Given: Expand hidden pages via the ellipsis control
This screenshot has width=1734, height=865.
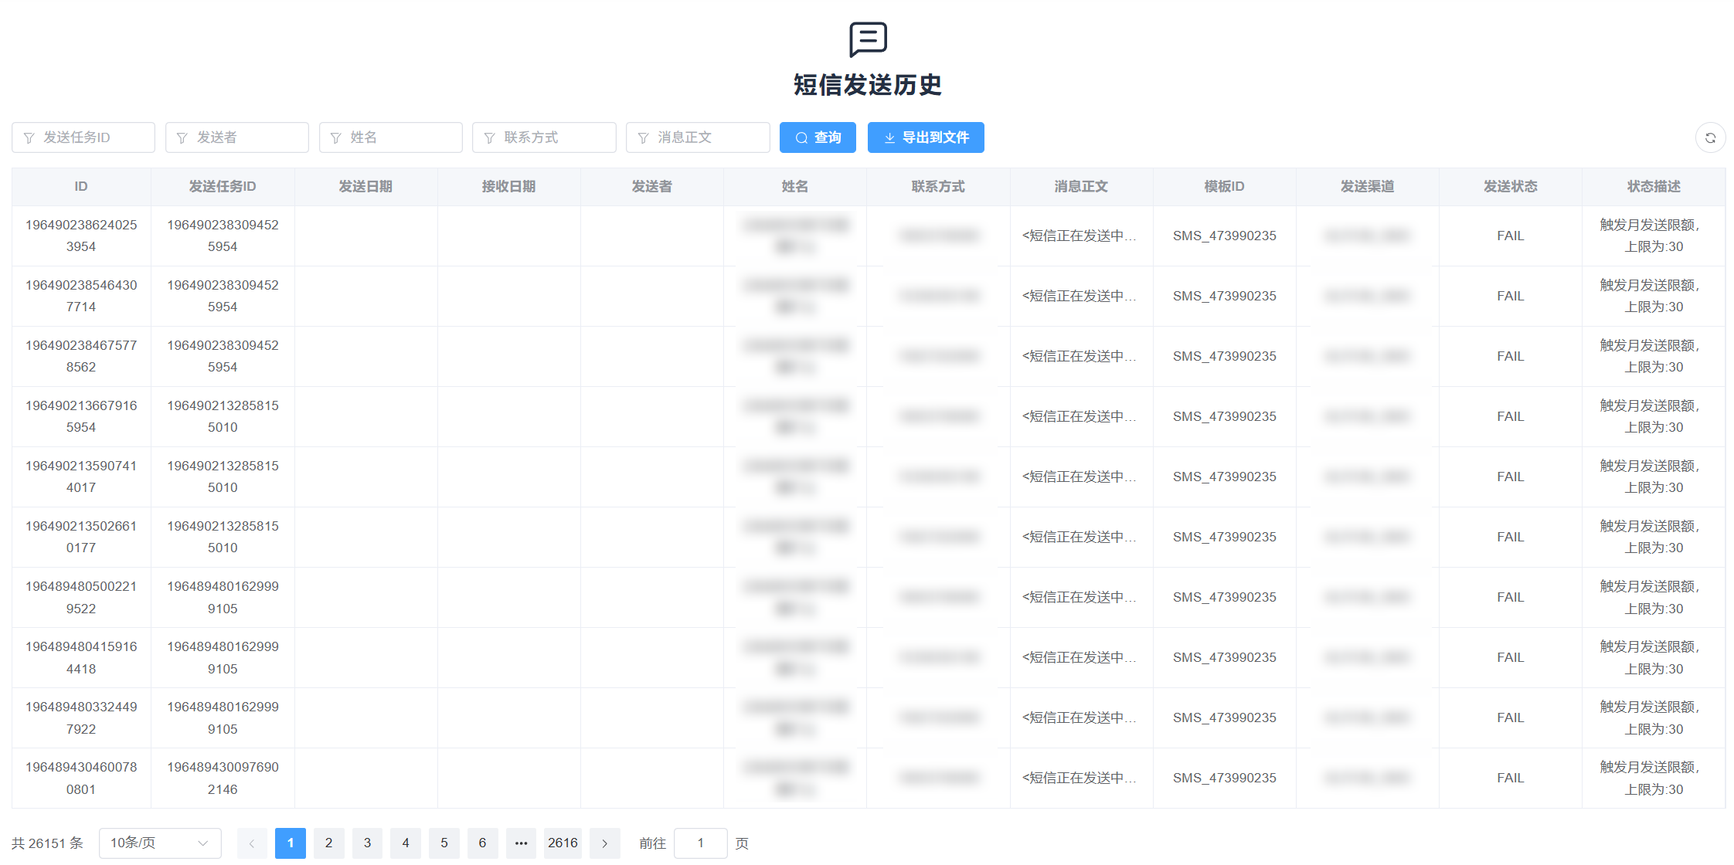Looking at the screenshot, I should (521, 843).
